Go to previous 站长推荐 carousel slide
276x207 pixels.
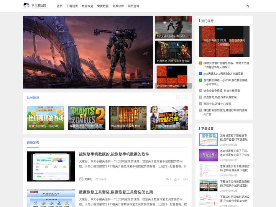point(179,98)
